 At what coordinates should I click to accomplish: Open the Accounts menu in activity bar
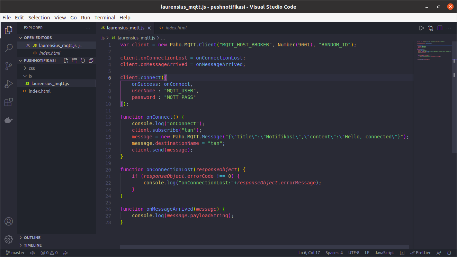point(9,221)
